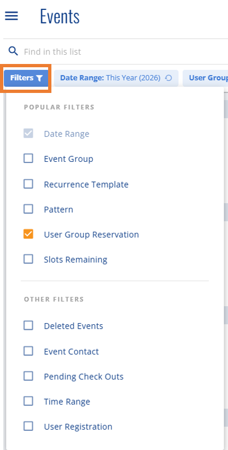
Task: Click the Events page title
Action: click(60, 16)
